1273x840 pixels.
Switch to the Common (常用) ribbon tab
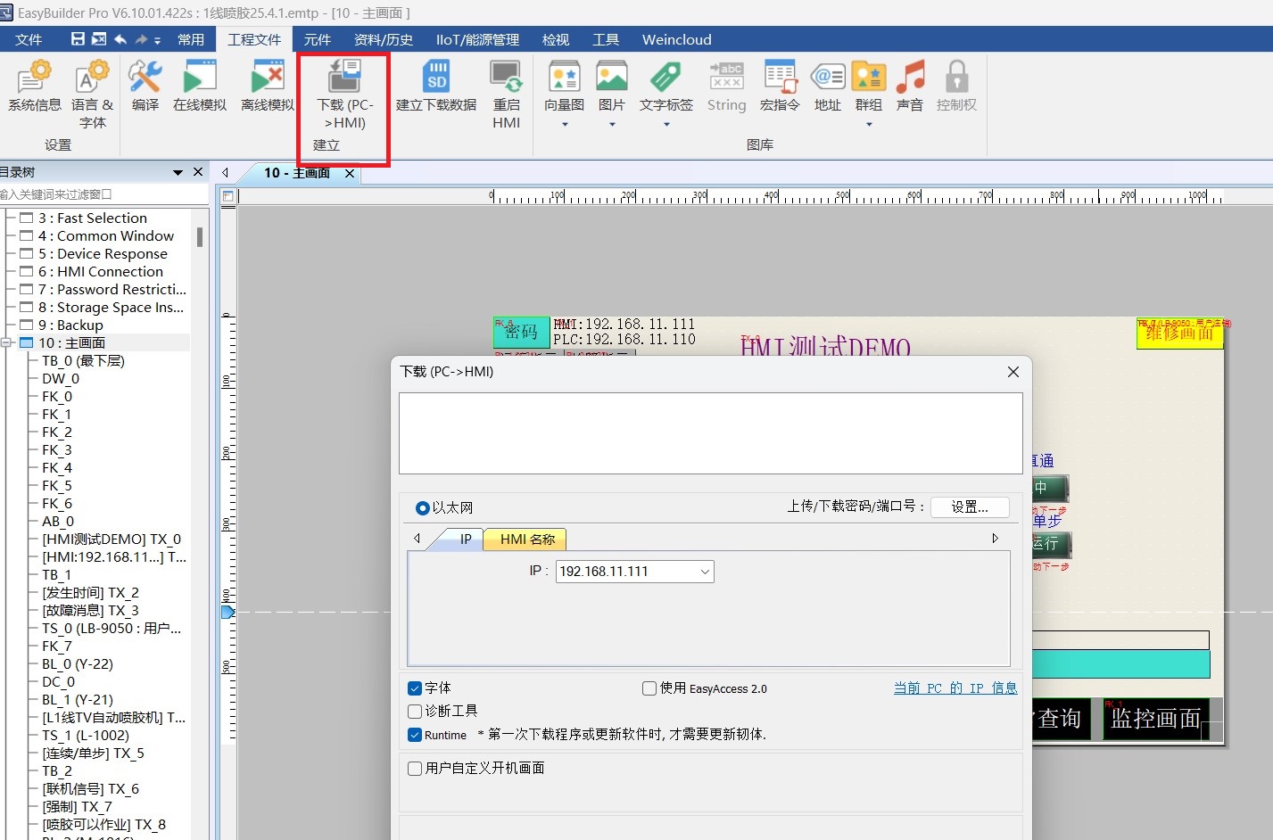click(x=191, y=39)
